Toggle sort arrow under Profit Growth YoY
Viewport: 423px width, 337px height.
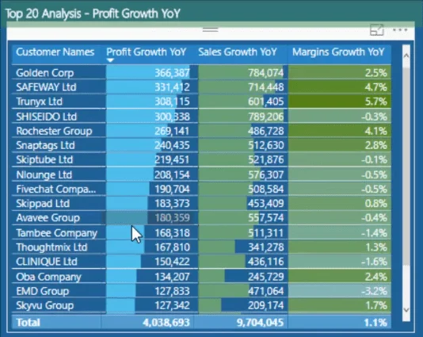(110, 60)
